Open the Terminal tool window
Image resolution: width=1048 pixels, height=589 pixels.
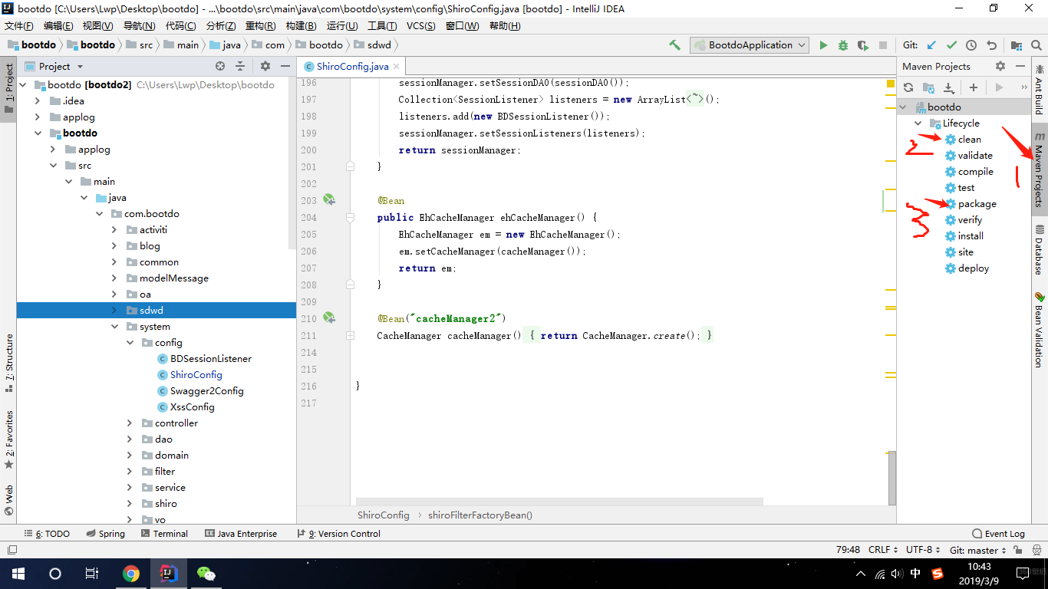pos(164,534)
